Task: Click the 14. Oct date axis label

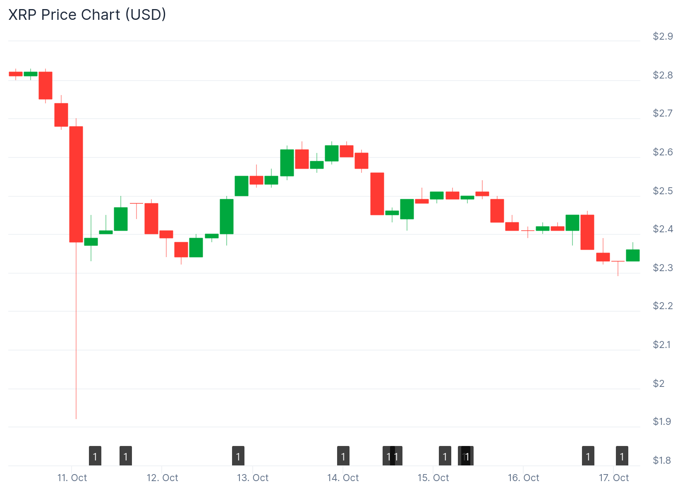Action: click(x=343, y=478)
